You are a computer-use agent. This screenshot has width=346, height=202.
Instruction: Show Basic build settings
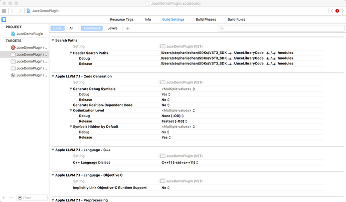click(57, 28)
